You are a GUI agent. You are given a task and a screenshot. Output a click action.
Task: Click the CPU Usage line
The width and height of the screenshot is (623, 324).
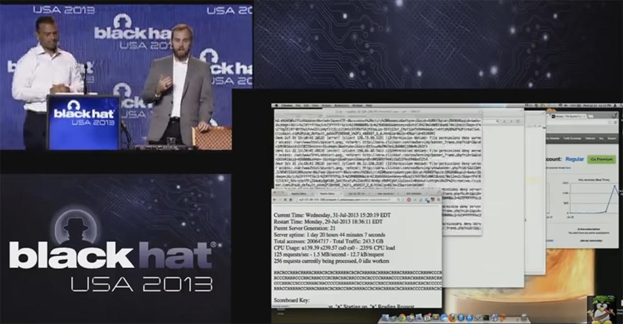coord(334,248)
